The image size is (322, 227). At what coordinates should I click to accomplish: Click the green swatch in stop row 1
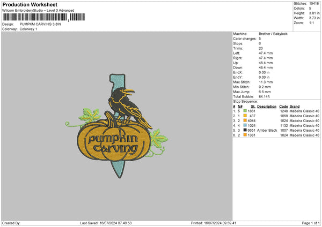(x=245, y=111)
